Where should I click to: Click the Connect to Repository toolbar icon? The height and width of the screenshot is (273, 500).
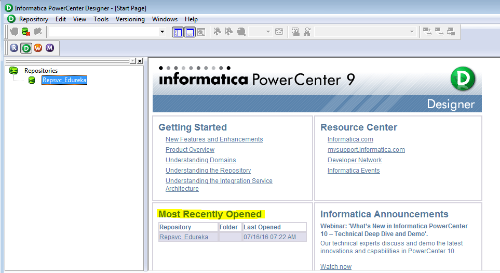point(14,32)
